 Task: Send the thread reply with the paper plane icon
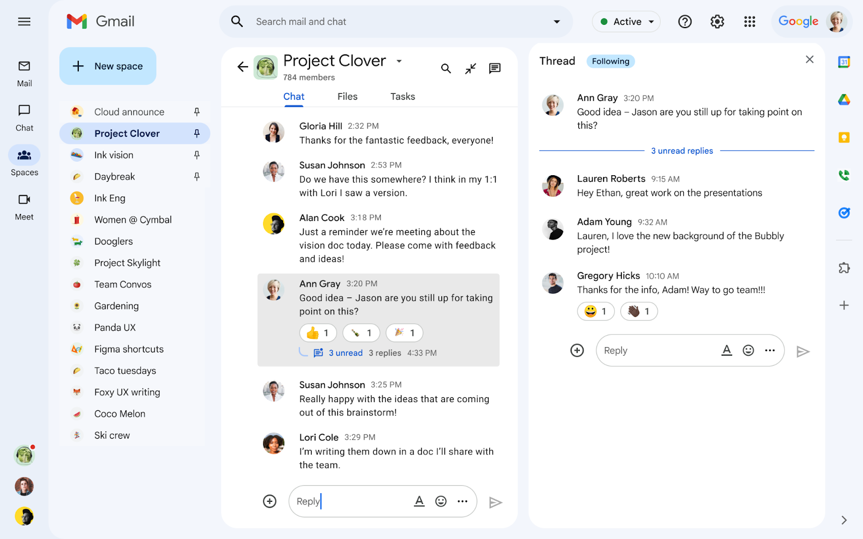pyautogui.click(x=803, y=351)
